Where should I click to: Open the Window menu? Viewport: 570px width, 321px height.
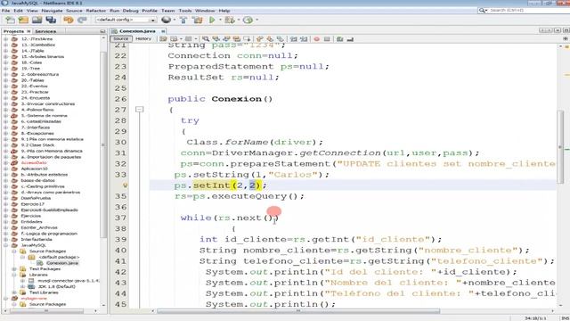tap(205, 11)
